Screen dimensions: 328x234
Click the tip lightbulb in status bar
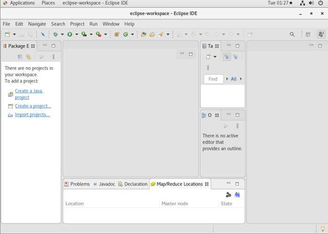[x=322, y=228]
